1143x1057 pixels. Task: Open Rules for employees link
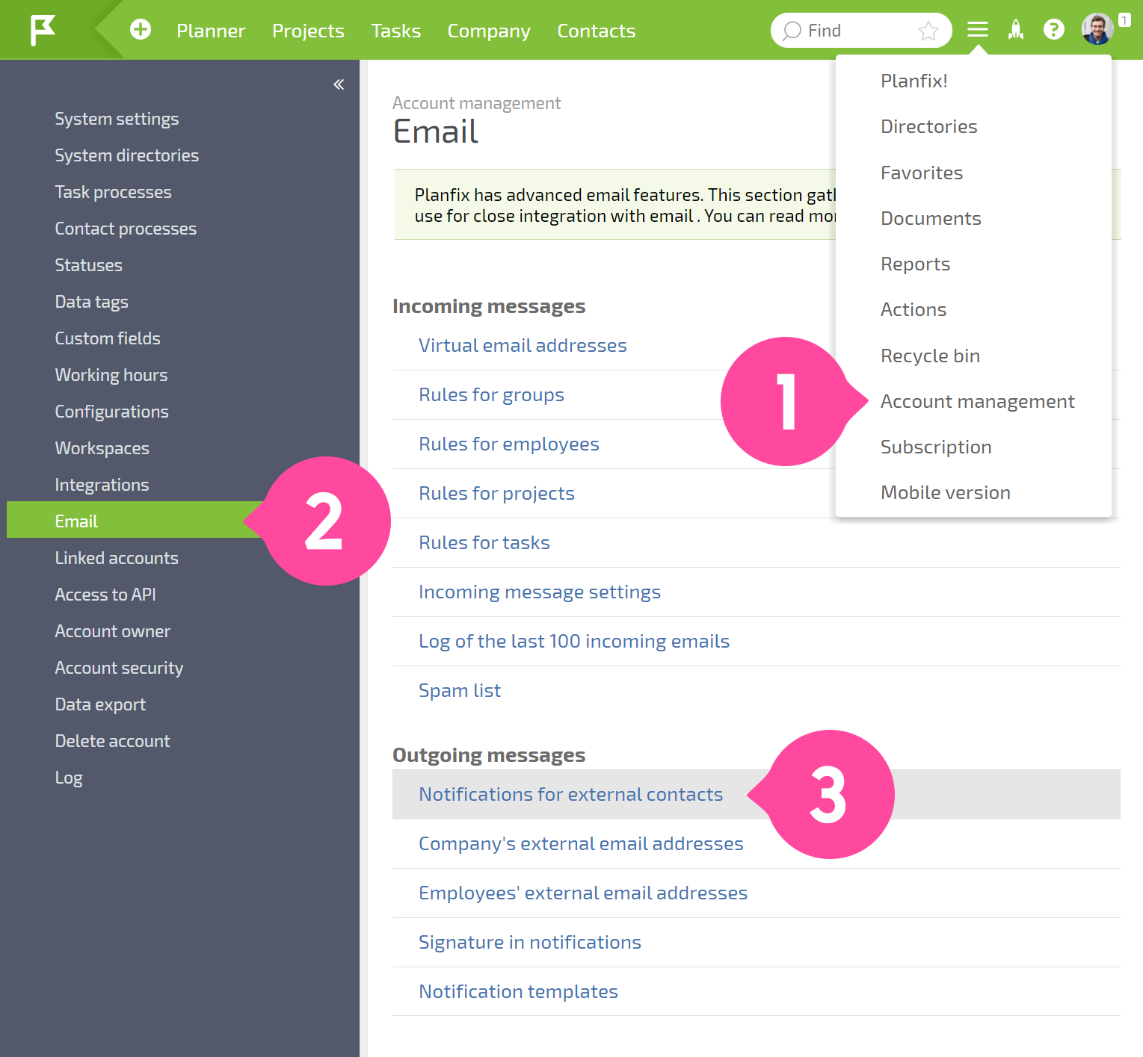(509, 444)
